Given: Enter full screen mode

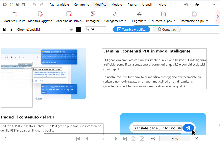Looking at the screenshot, I should click(x=206, y=5).
